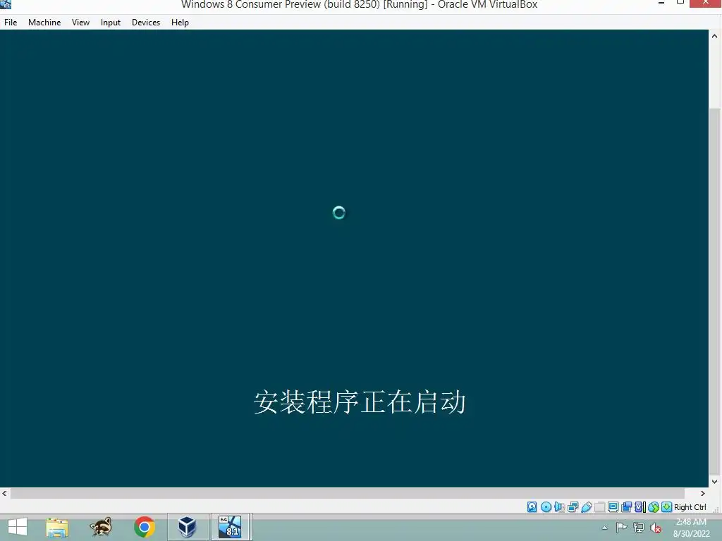Click the optical disk status icon
Viewport: 722px width, 541px height.
[546, 507]
